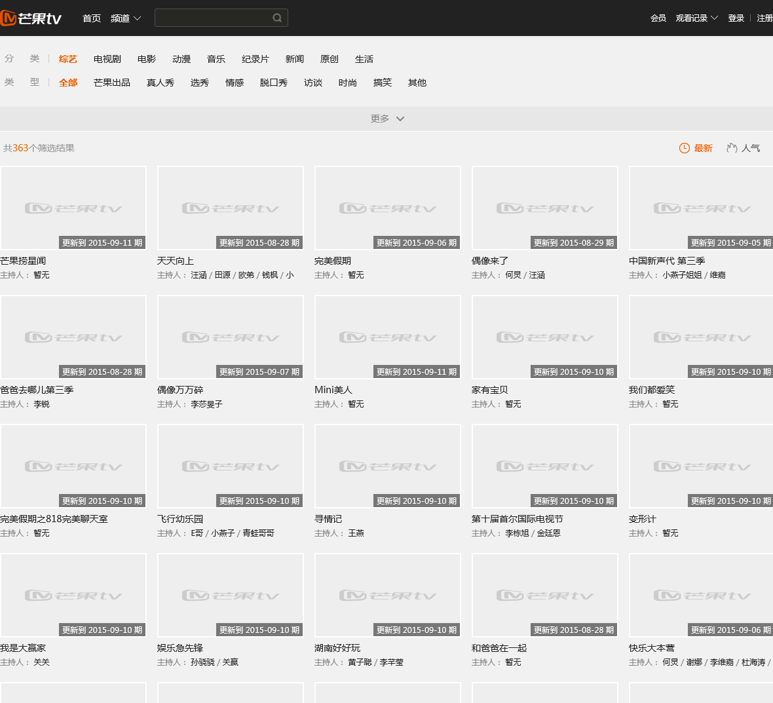Click the 湖南好好玩 title link
This screenshot has width=773, height=703.
(x=337, y=648)
